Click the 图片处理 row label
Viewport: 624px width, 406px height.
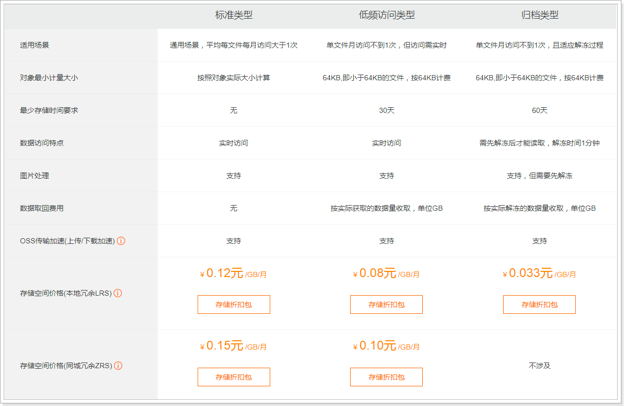[34, 176]
